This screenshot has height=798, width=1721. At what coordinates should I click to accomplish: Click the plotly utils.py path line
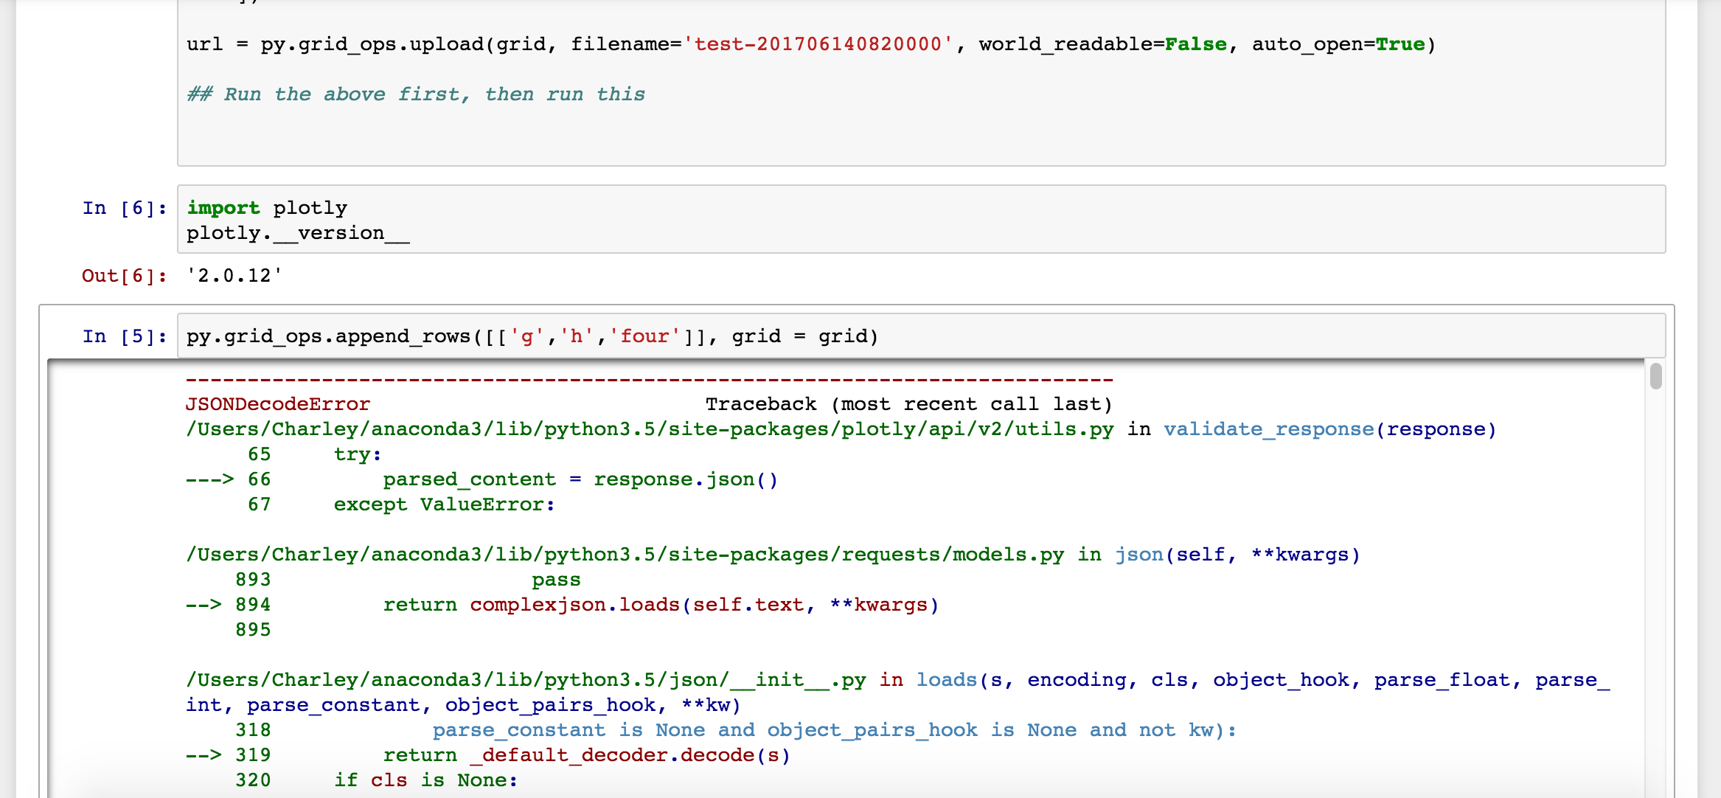tap(841, 429)
